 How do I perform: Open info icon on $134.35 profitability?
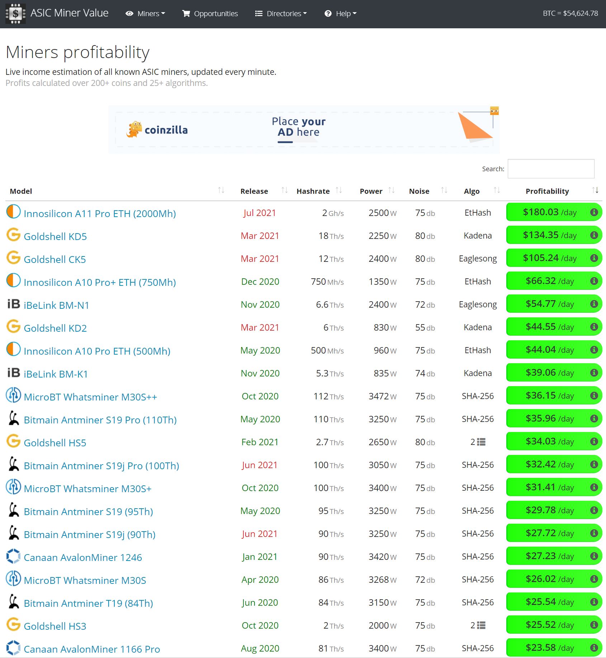pyautogui.click(x=594, y=235)
